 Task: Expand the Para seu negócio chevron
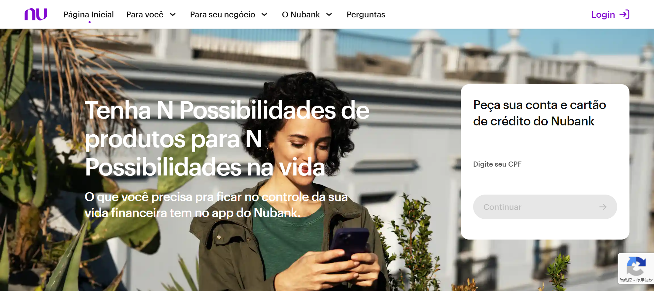coord(264,14)
